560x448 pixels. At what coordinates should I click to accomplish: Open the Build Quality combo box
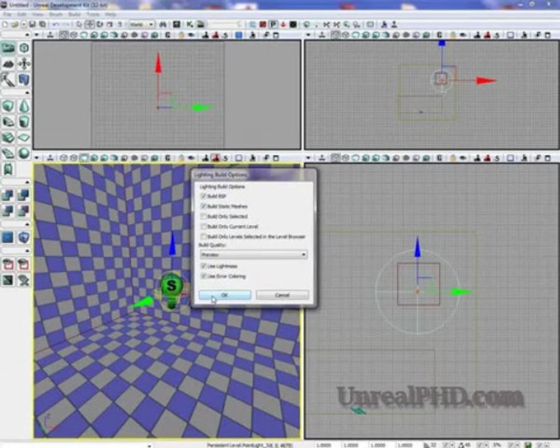pos(254,254)
